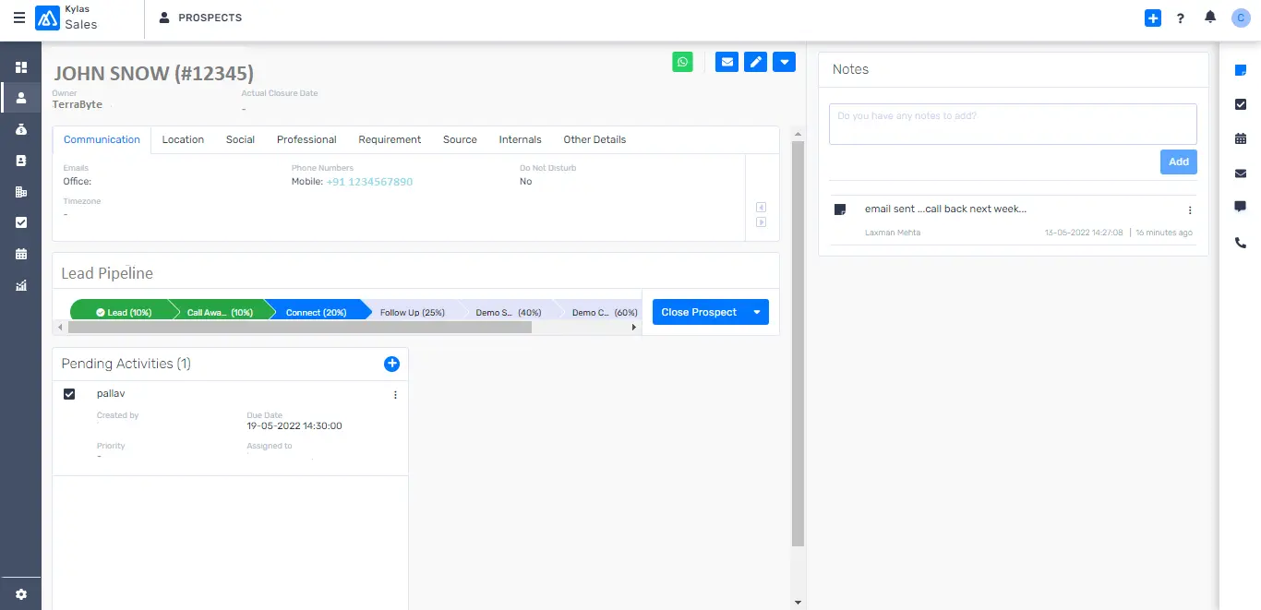Open the Settings gear at sidebar bottom

pos(20,593)
